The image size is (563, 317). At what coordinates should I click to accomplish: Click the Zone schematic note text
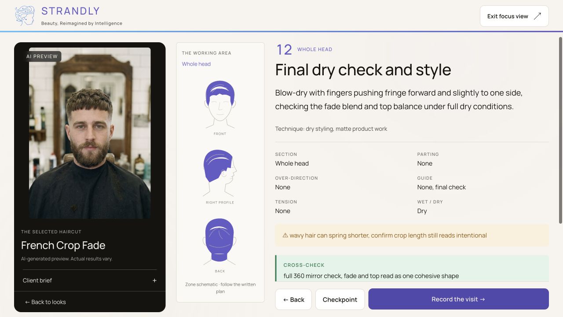pos(220,288)
